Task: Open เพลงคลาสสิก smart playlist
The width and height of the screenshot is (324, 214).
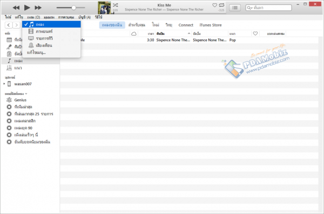Action: pyautogui.click(x=25, y=121)
